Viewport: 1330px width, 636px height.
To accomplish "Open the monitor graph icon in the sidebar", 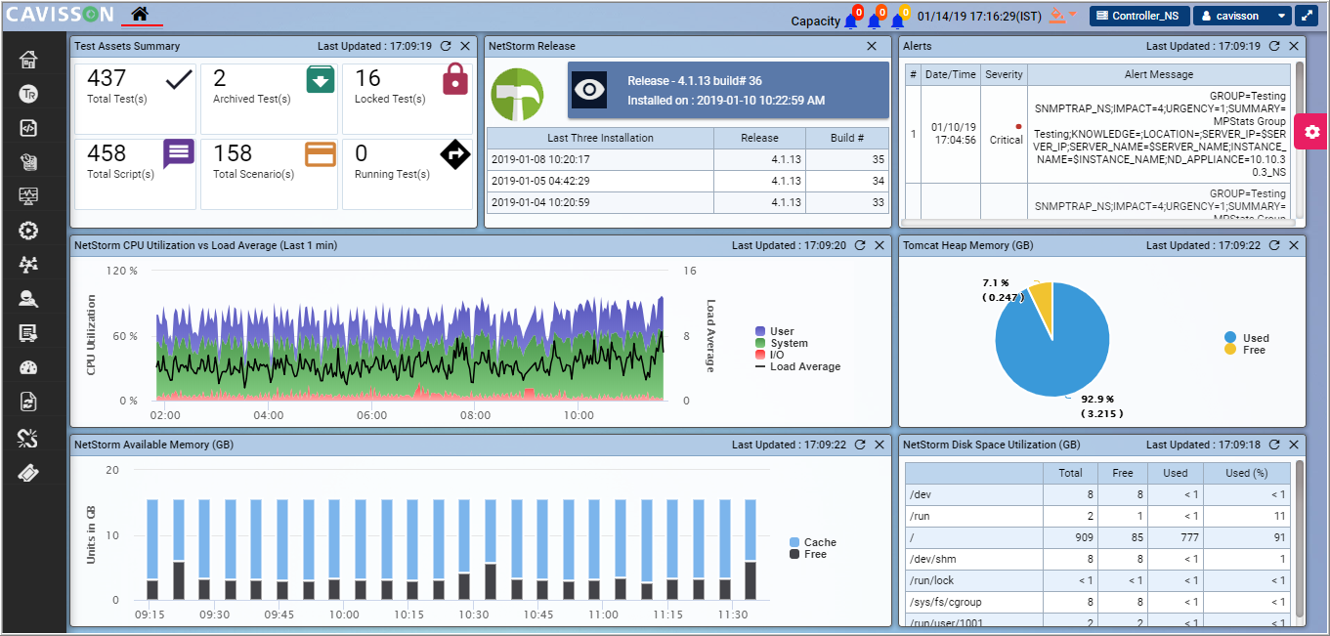I will pyautogui.click(x=28, y=196).
